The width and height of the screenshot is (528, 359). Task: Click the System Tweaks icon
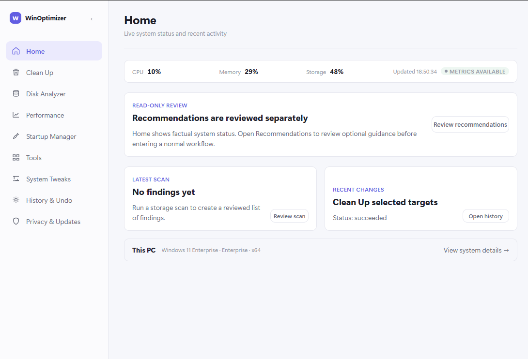tap(16, 179)
